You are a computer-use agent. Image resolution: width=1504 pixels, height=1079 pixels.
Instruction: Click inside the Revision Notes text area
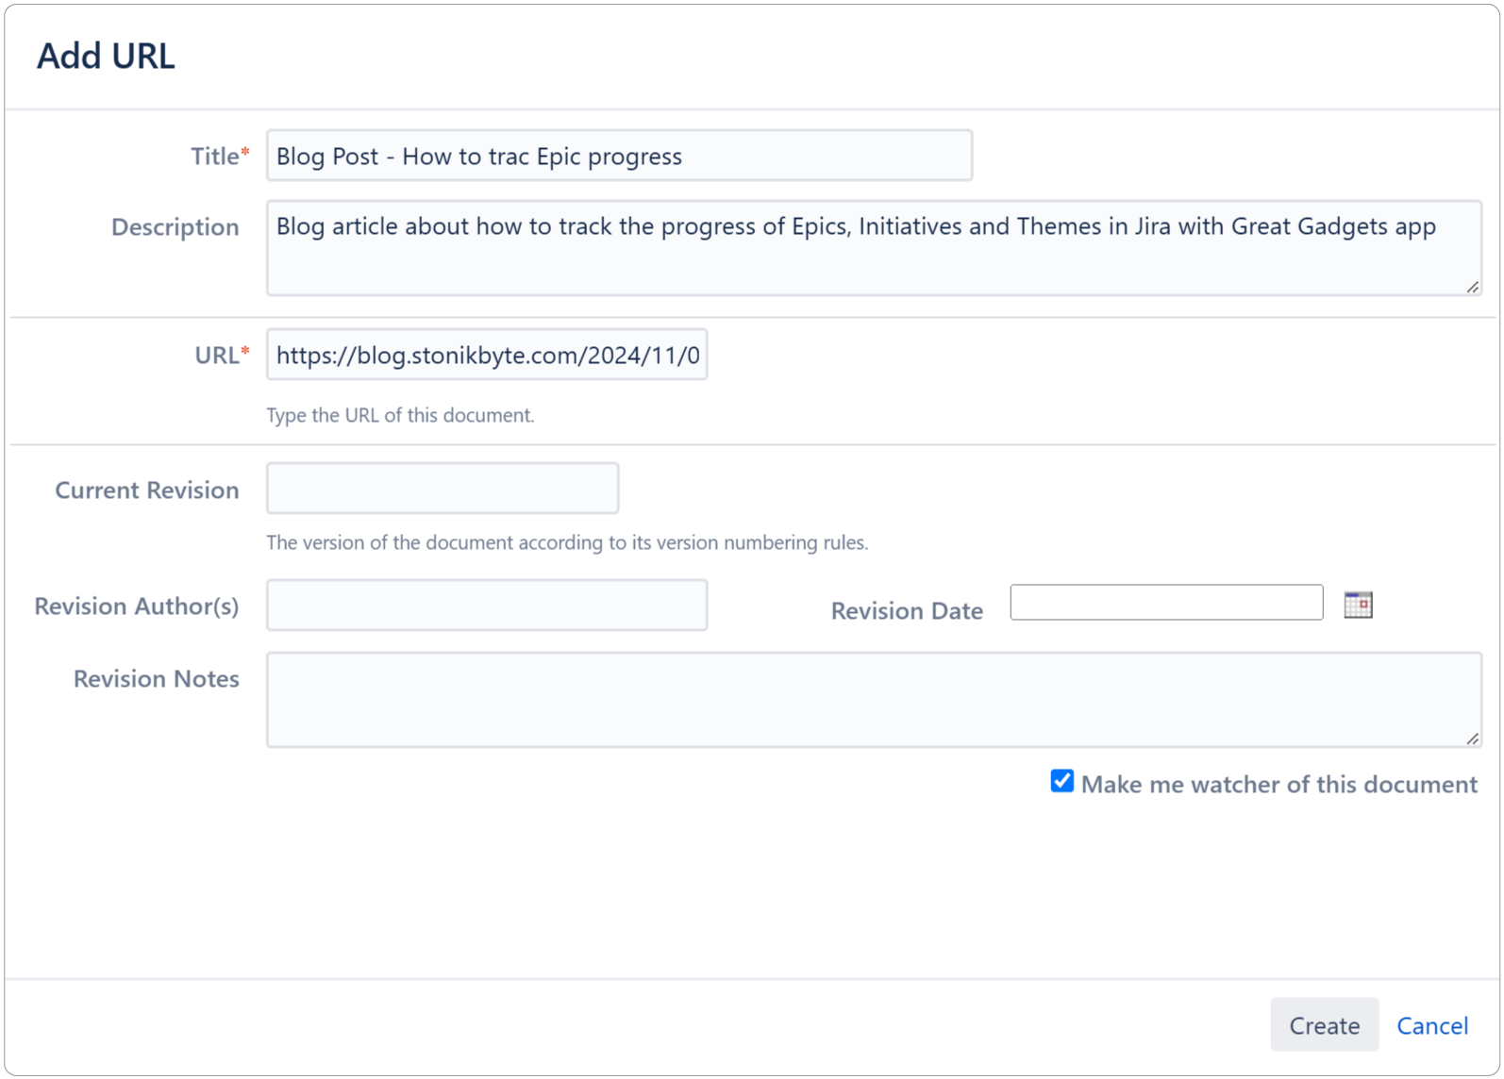coord(874,700)
